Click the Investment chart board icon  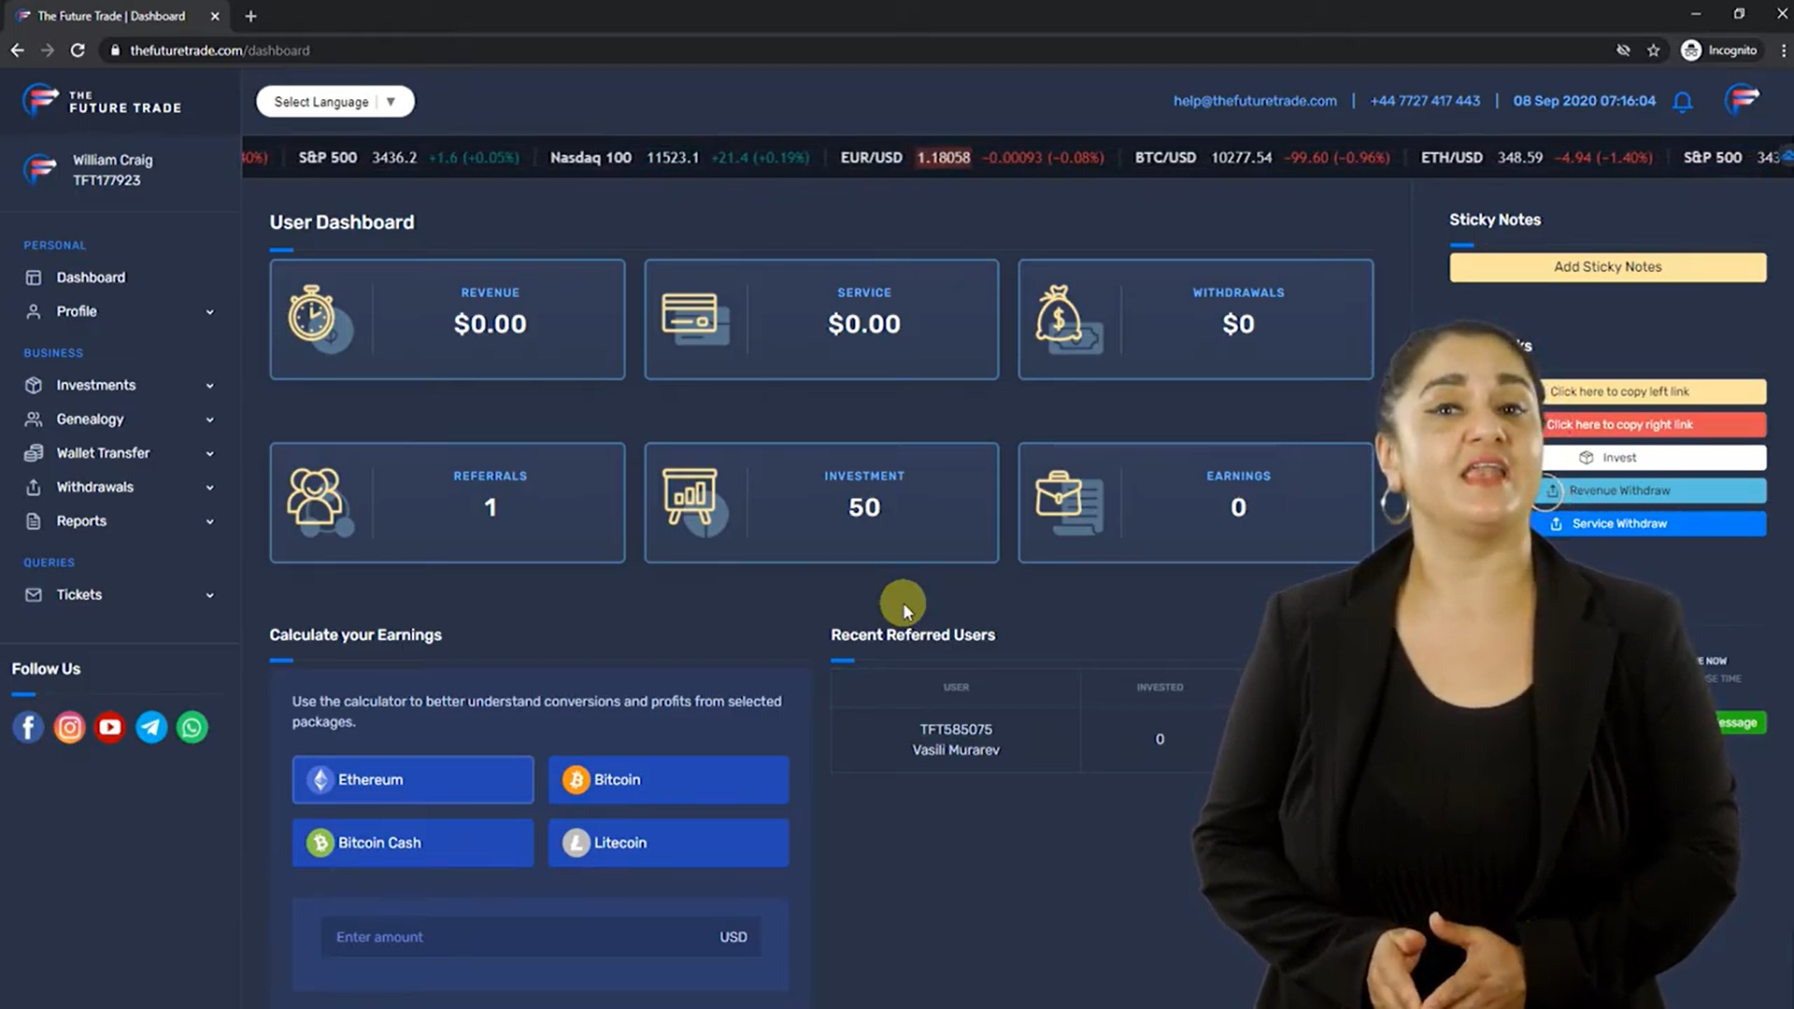click(694, 502)
